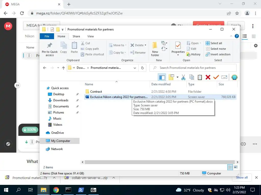Open Customize Quick Access Toolbar dropdown

(x=63, y=30)
